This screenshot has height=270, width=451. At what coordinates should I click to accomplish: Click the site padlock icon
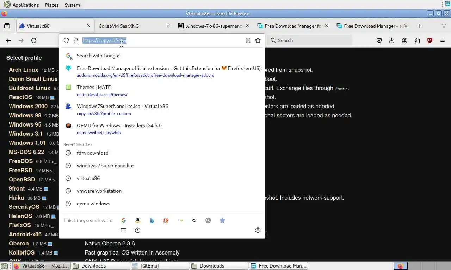pos(76,40)
